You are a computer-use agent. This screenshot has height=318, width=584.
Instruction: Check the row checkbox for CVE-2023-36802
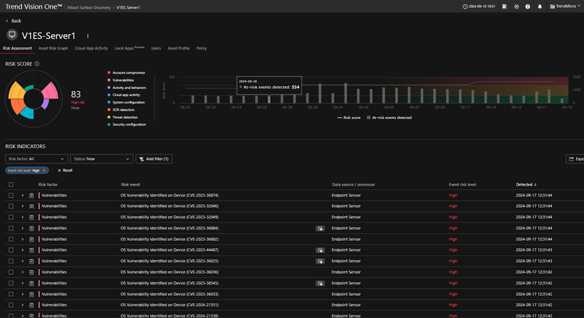click(11, 240)
